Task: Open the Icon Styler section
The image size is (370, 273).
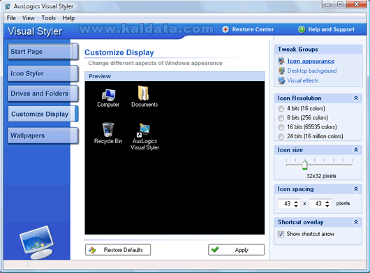Action: (43, 73)
